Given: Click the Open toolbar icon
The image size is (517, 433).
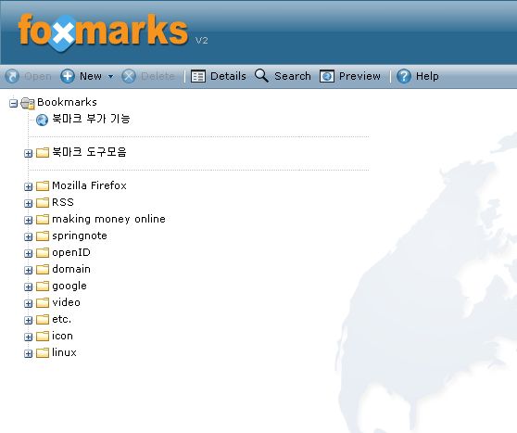Looking at the screenshot, I should coord(12,76).
